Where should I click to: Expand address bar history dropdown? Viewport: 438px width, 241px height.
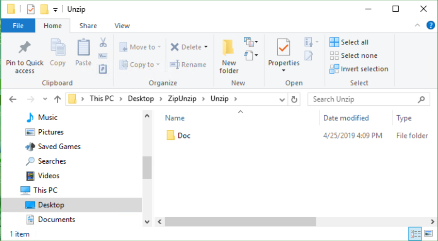coord(282,99)
